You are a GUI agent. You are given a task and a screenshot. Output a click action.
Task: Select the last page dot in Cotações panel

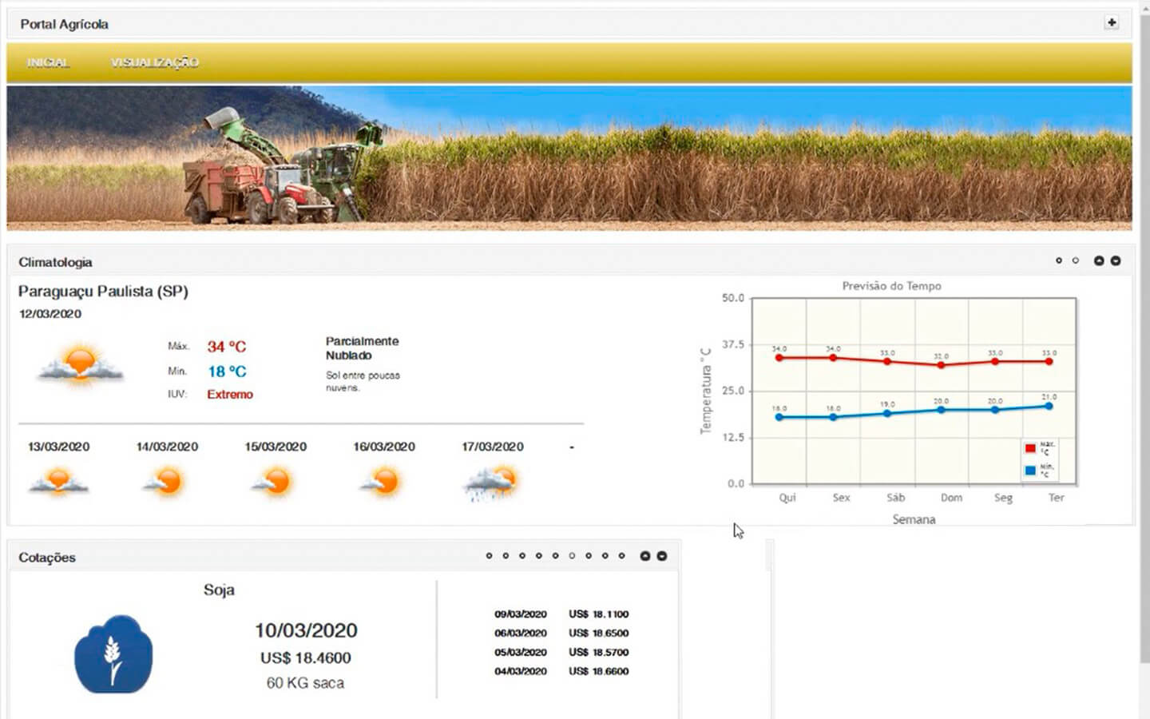pos(622,556)
